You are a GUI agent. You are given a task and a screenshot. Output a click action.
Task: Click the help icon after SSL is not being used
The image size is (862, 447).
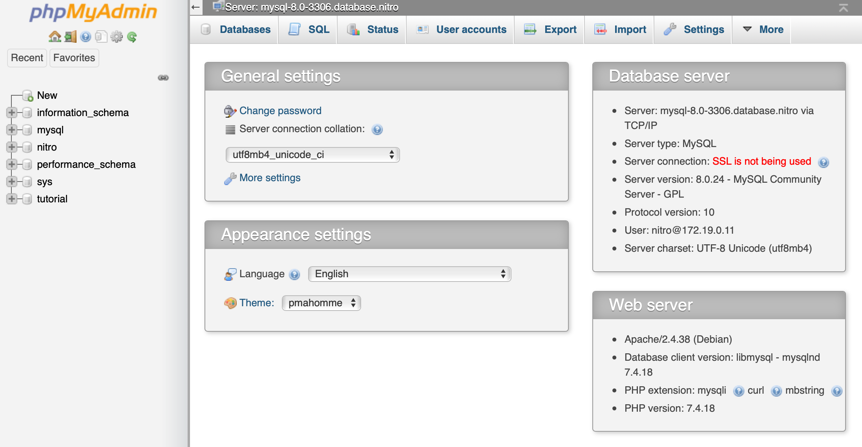coord(824,162)
